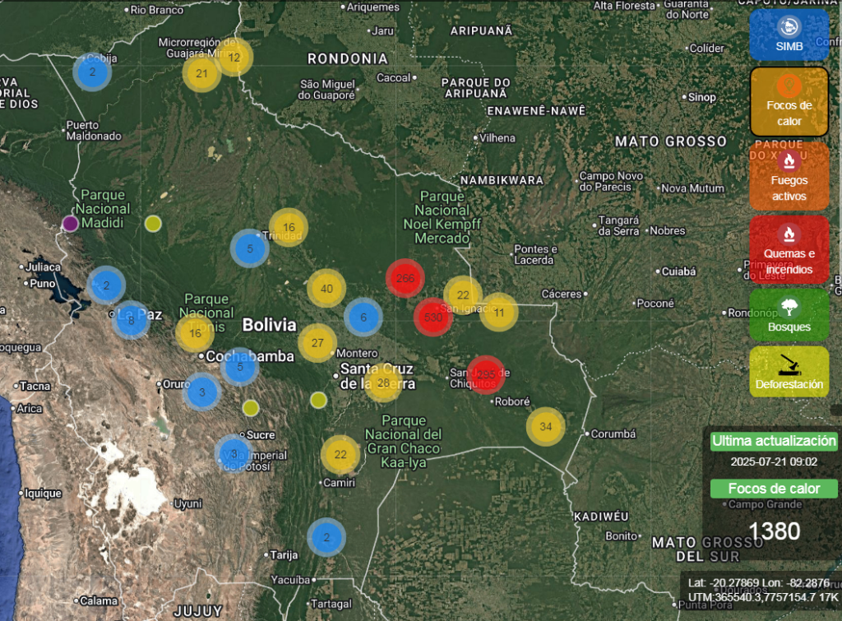The height and width of the screenshot is (621, 842).
Task: Click the yellow 40 hotspot cluster
Action: (326, 289)
